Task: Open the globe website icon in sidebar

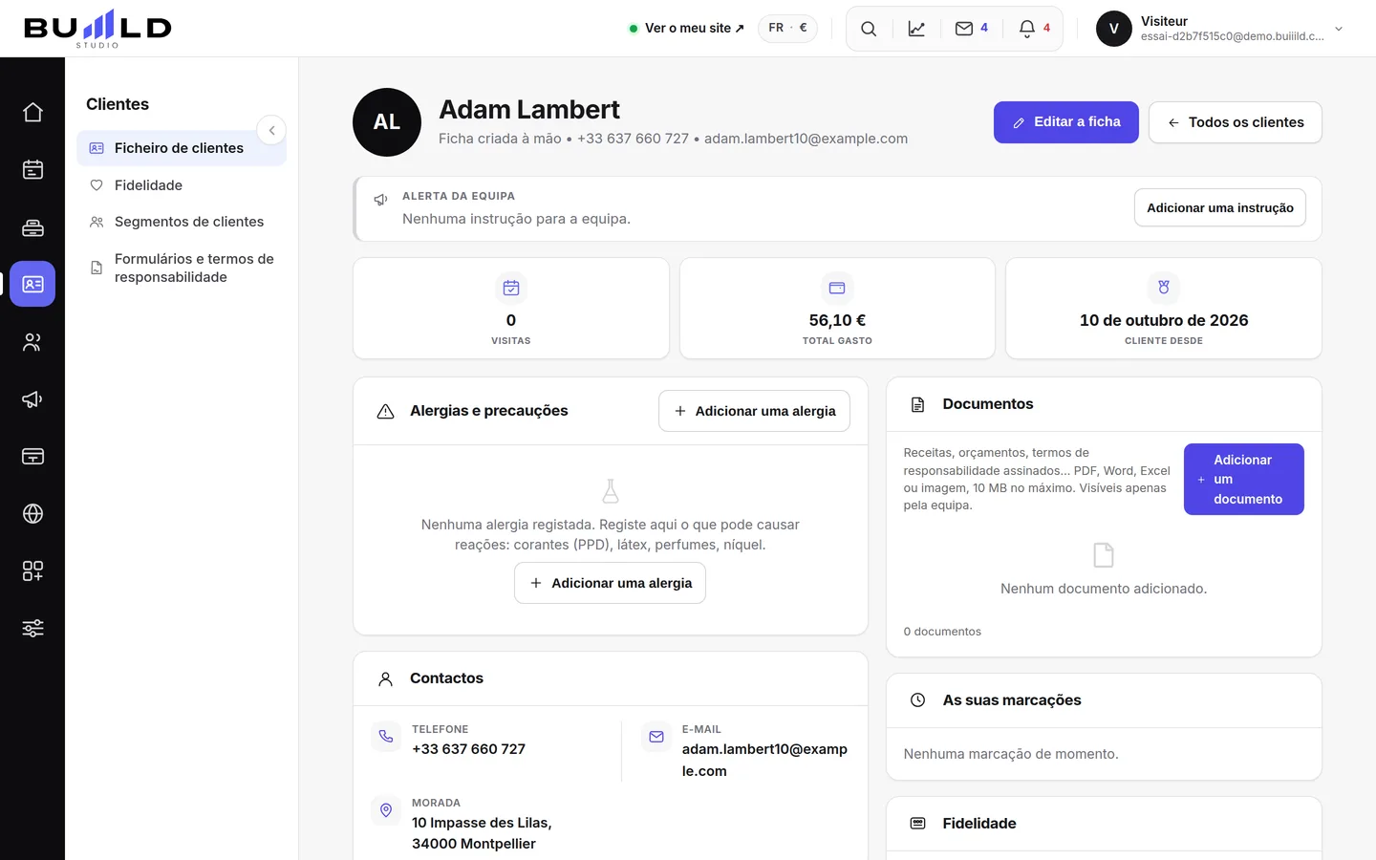Action: click(x=32, y=514)
